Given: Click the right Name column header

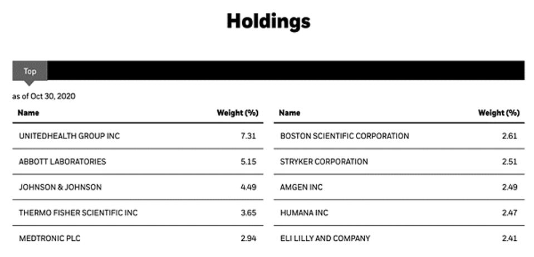Looking at the screenshot, I should (290, 113).
